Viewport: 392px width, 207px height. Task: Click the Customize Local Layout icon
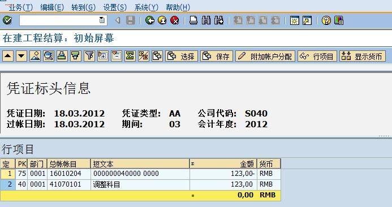[x=339, y=20]
